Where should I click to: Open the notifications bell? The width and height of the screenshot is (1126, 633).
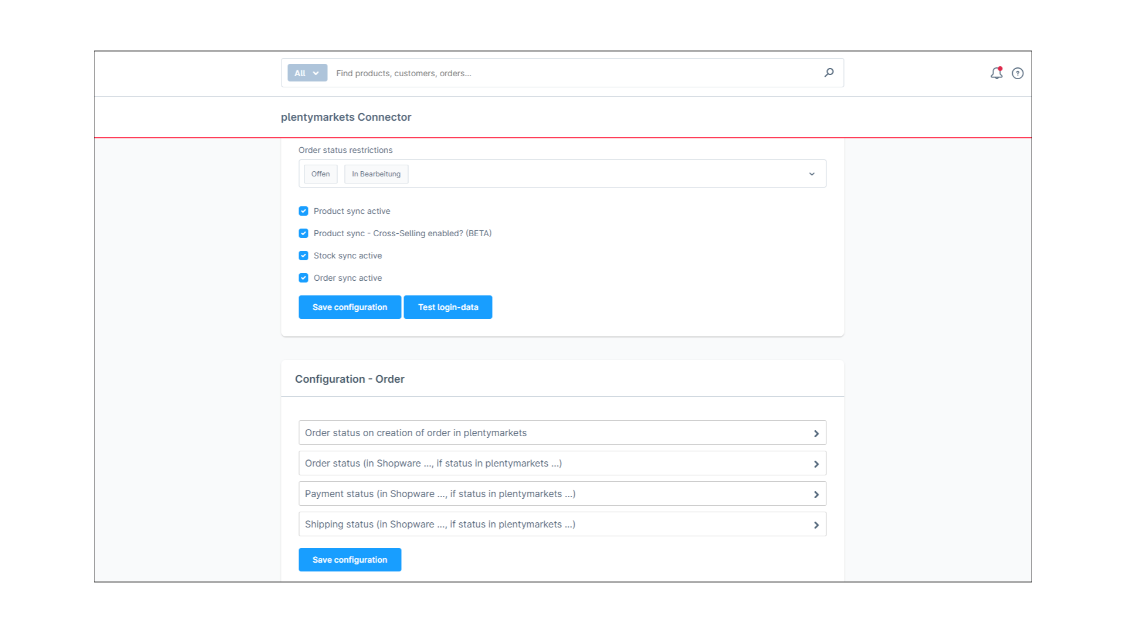(996, 73)
